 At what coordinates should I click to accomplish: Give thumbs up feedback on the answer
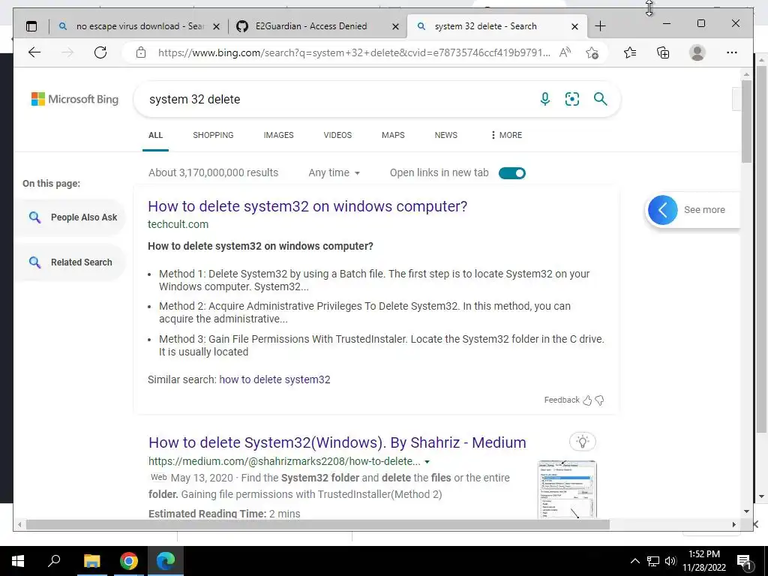(587, 400)
